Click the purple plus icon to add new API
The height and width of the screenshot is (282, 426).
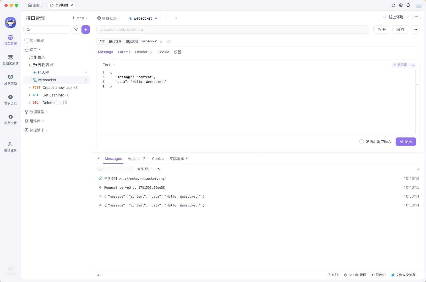coord(85,29)
